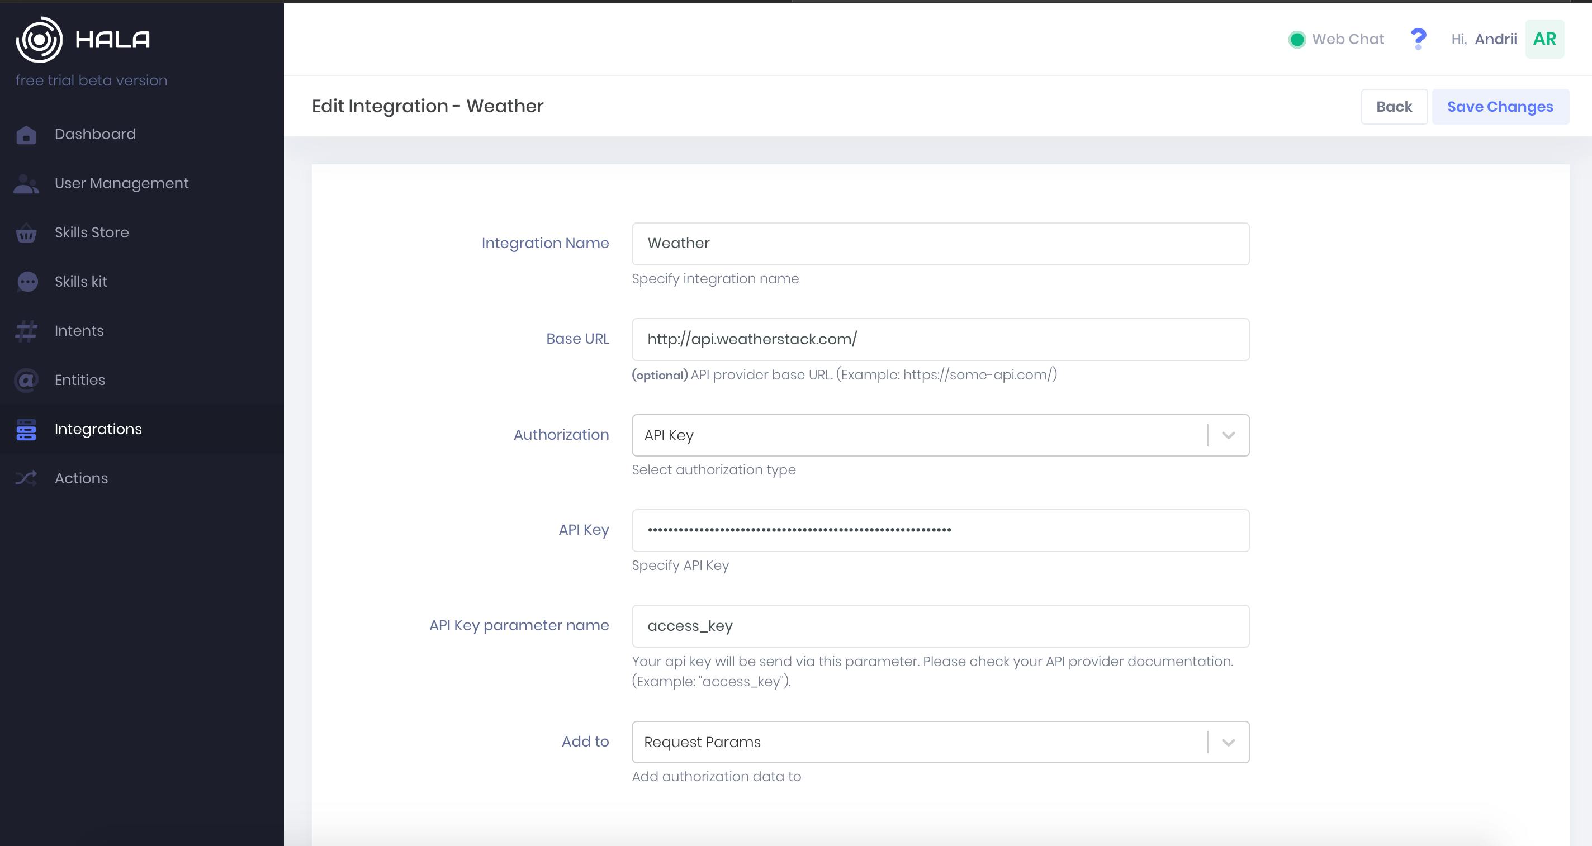Open the Skills Store page
Image resolution: width=1592 pixels, height=846 pixels.
click(92, 232)
